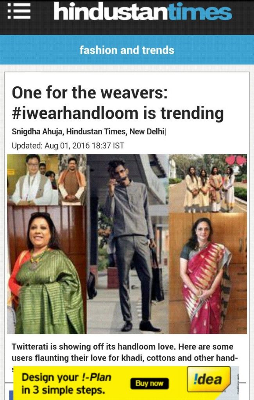The width and height of the screenshot is (254, 400).
Task: Open photo of four women in white kurtas
Action: point(208,184)
